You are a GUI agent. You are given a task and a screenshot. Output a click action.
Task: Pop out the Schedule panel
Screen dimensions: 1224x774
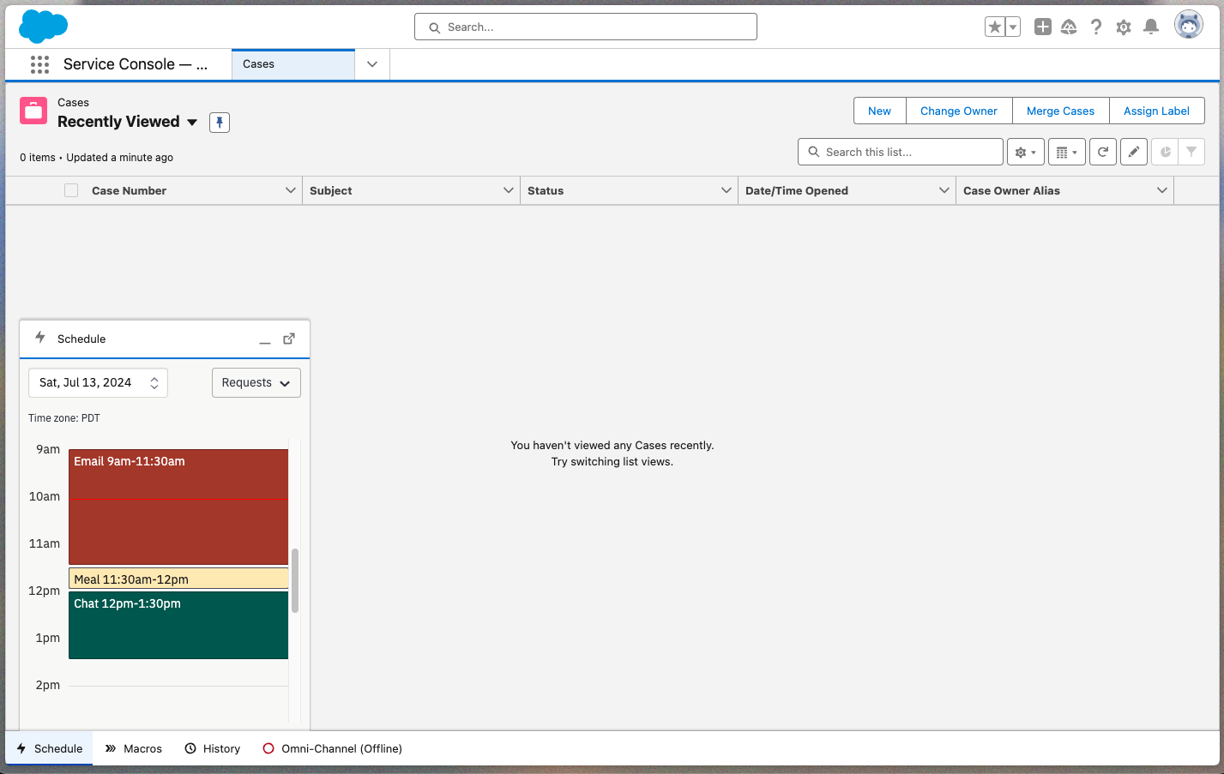288,338
